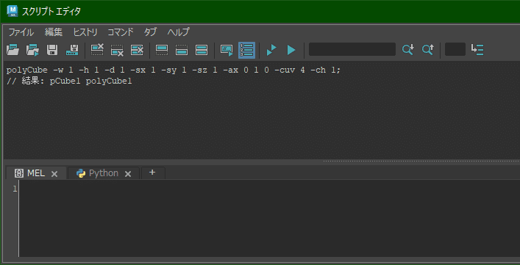Viewport: 520px width, 265px height.
Task: Open the ヒストリ menu
Action: coord(85,32)
